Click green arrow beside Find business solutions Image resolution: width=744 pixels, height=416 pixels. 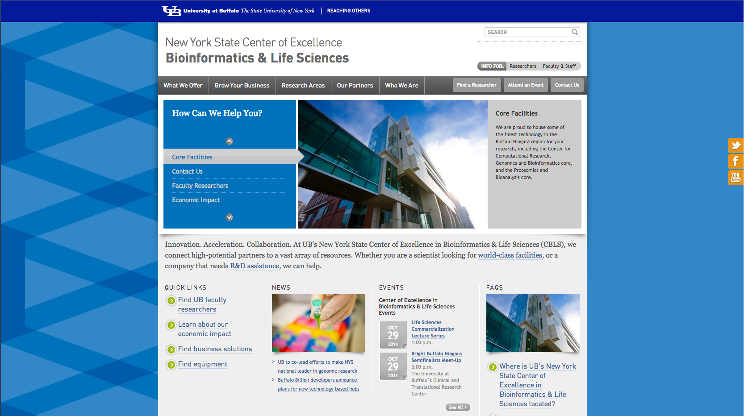coord(171,349)
